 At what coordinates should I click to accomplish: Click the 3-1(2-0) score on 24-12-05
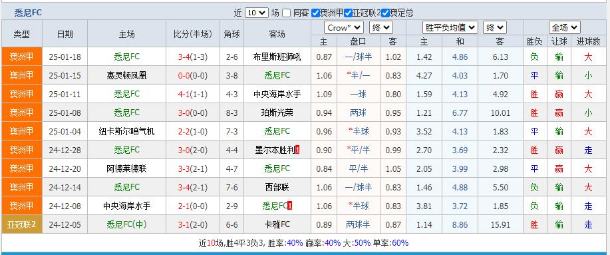pyautogui.click(x=192, y=224)
